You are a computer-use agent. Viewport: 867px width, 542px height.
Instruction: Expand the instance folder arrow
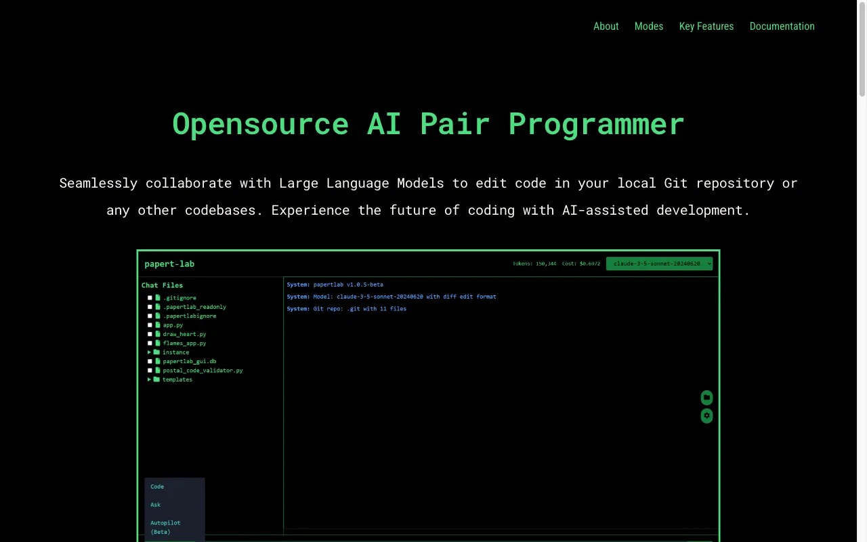149,352
